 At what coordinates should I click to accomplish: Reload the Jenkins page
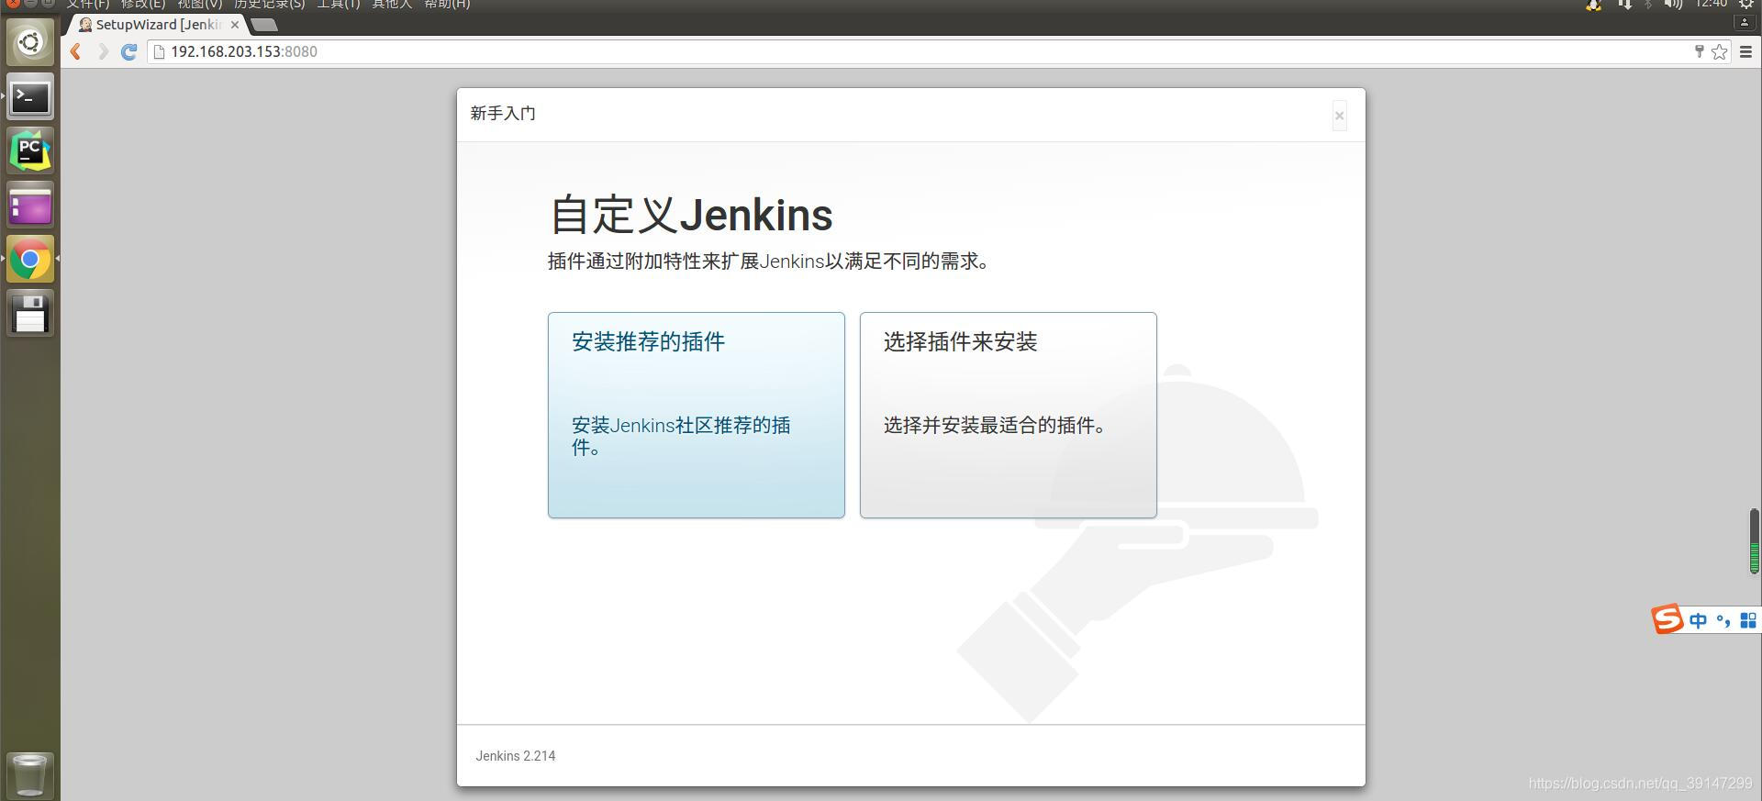click(x=129, y=51)
